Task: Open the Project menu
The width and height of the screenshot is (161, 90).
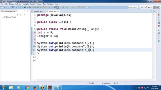Action: [x=39, y=4]
